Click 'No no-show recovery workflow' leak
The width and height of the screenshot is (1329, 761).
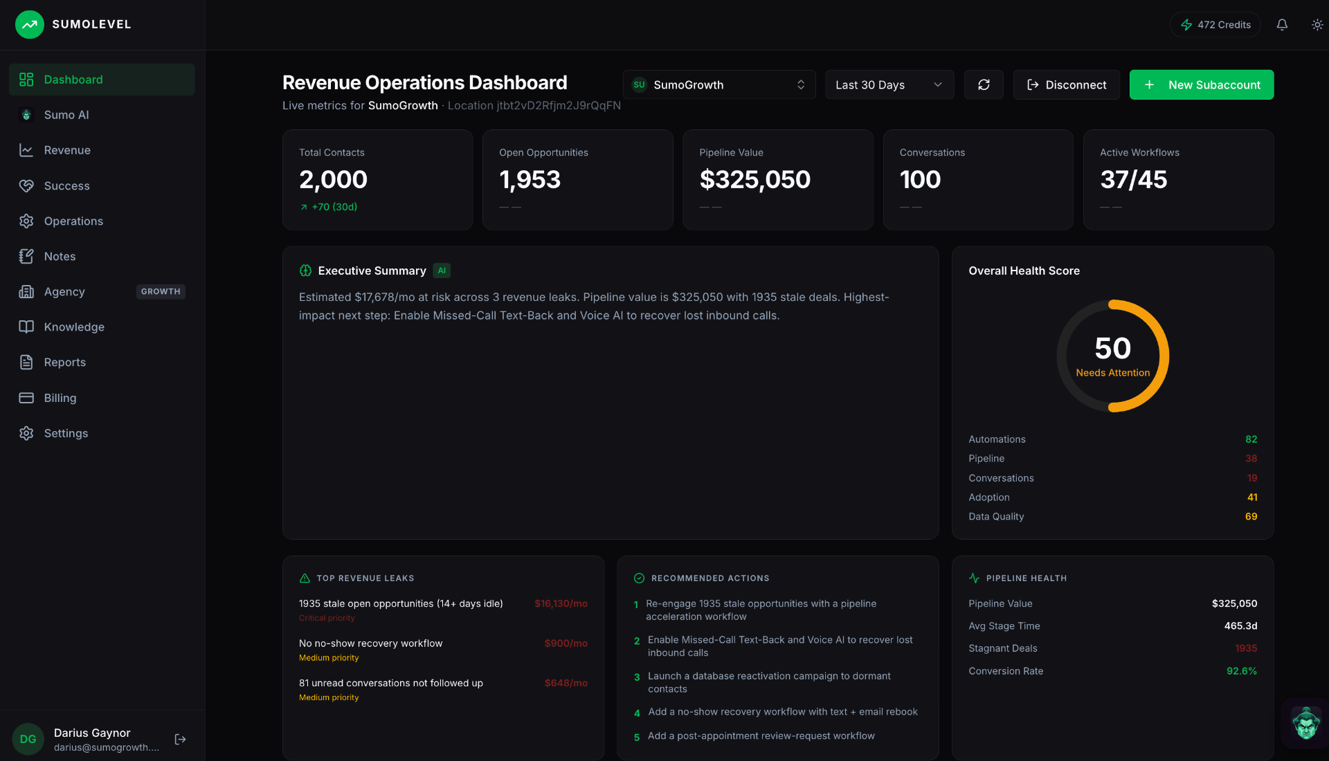[x=370, y=643]
